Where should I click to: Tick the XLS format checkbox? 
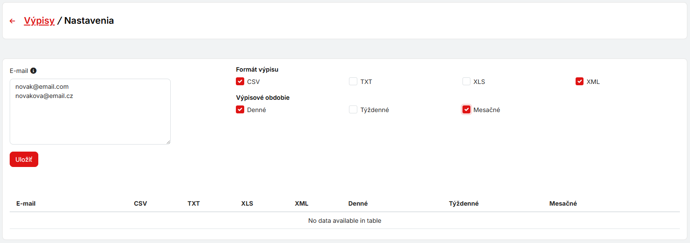point(466,81)
